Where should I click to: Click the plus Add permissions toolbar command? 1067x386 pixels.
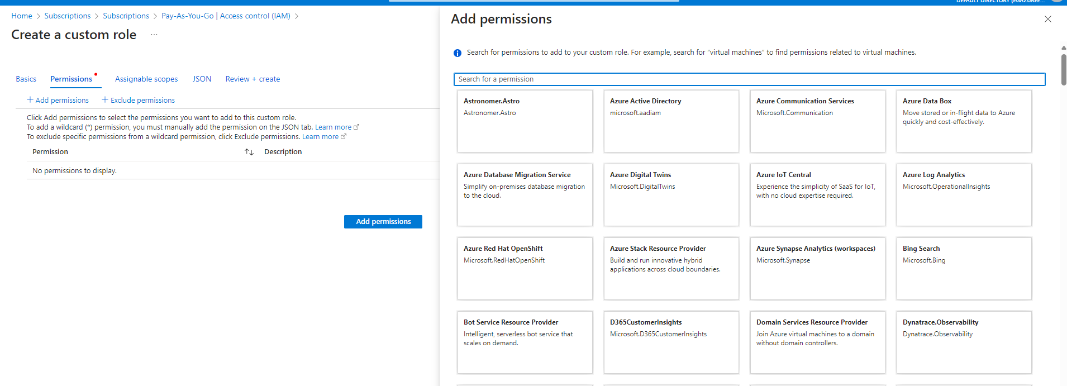[58, 100]
